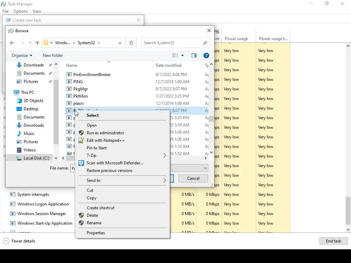Select the plasrv file icon
The image size is (351, 263).
(x=69, y=103)
